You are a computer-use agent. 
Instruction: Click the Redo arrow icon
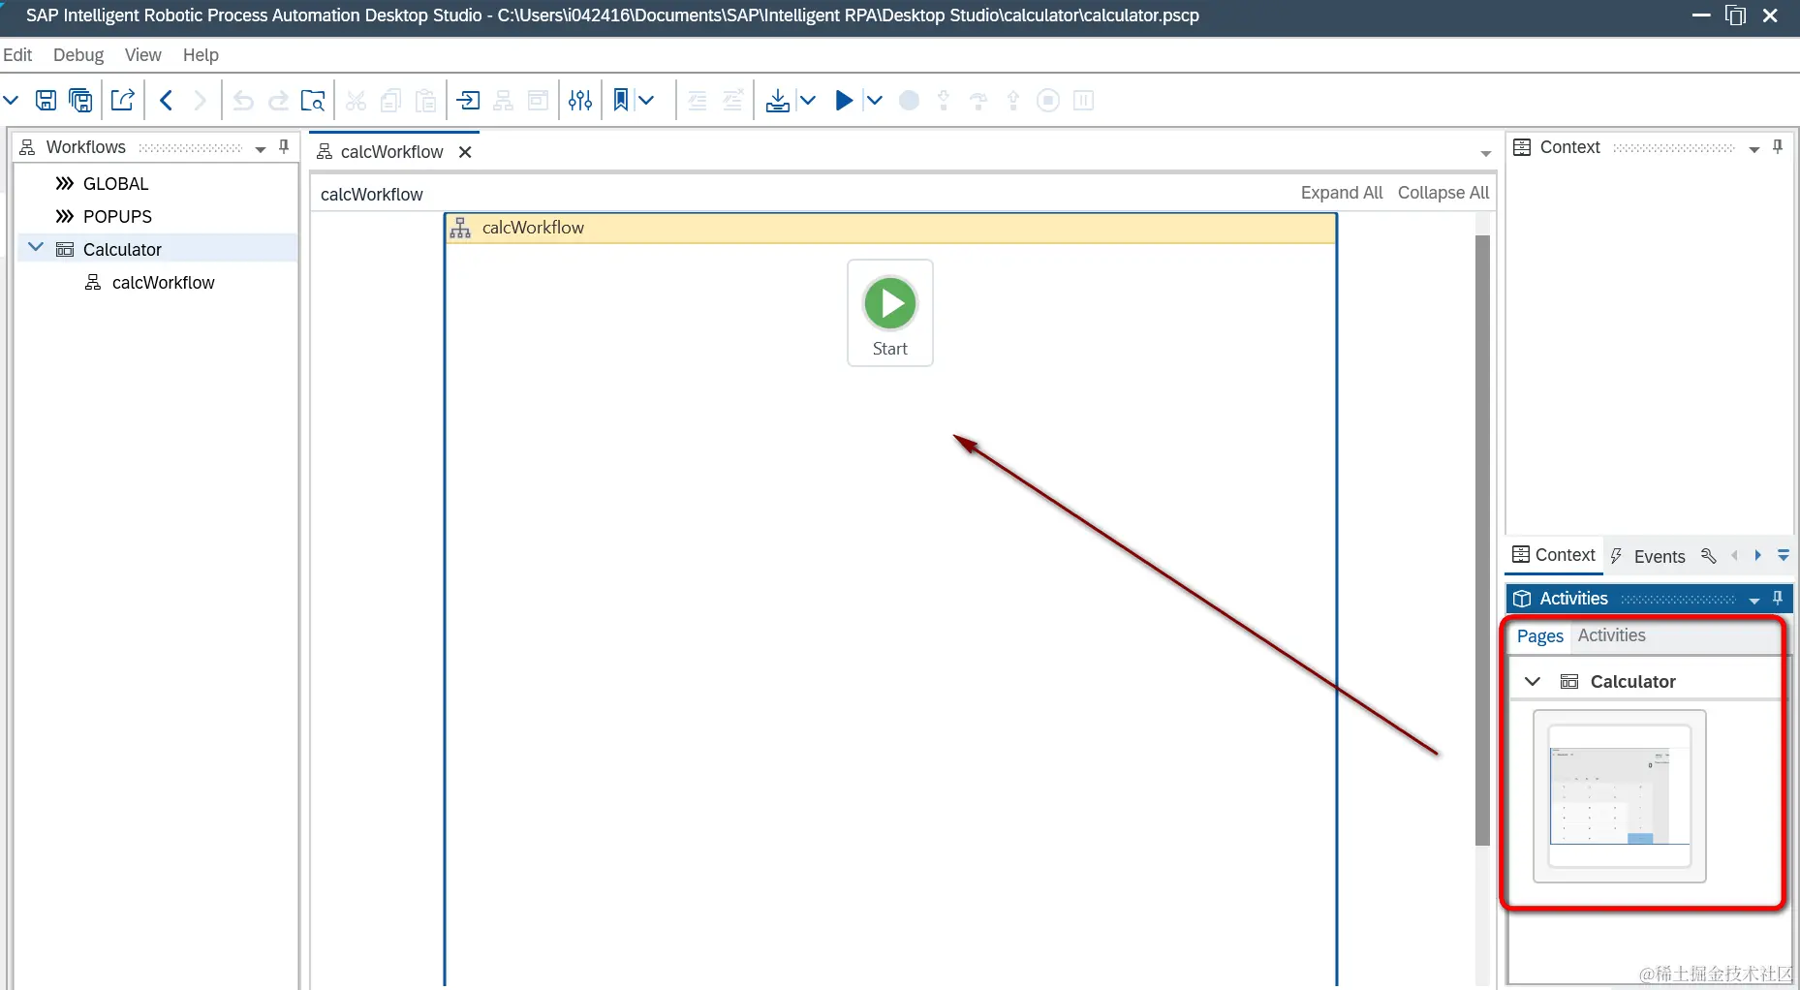278,101
